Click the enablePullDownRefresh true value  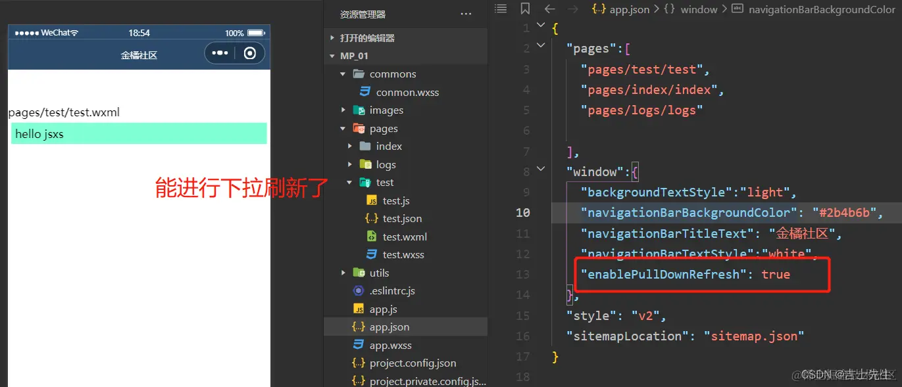tap(776, 274)
